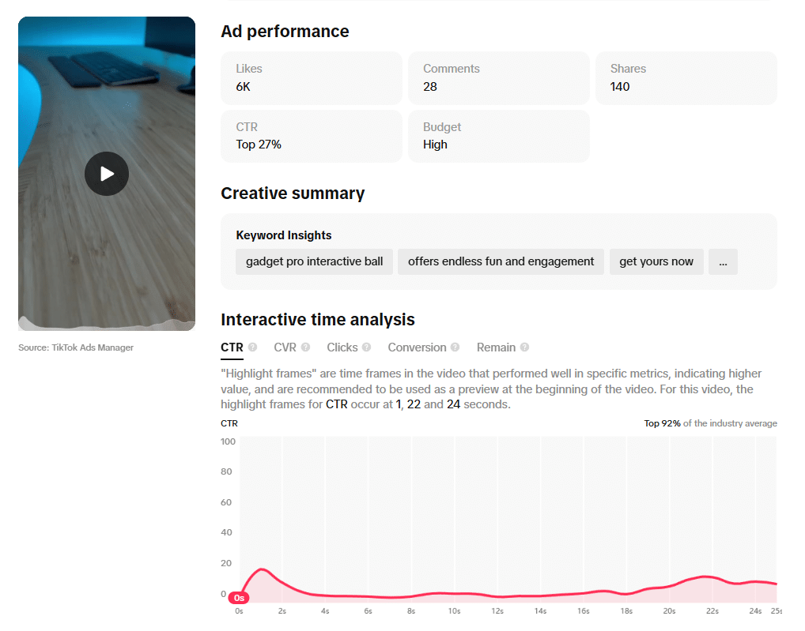Click the 'Top 92%' industry average text

pyautogui.click(x=661, y=423)
